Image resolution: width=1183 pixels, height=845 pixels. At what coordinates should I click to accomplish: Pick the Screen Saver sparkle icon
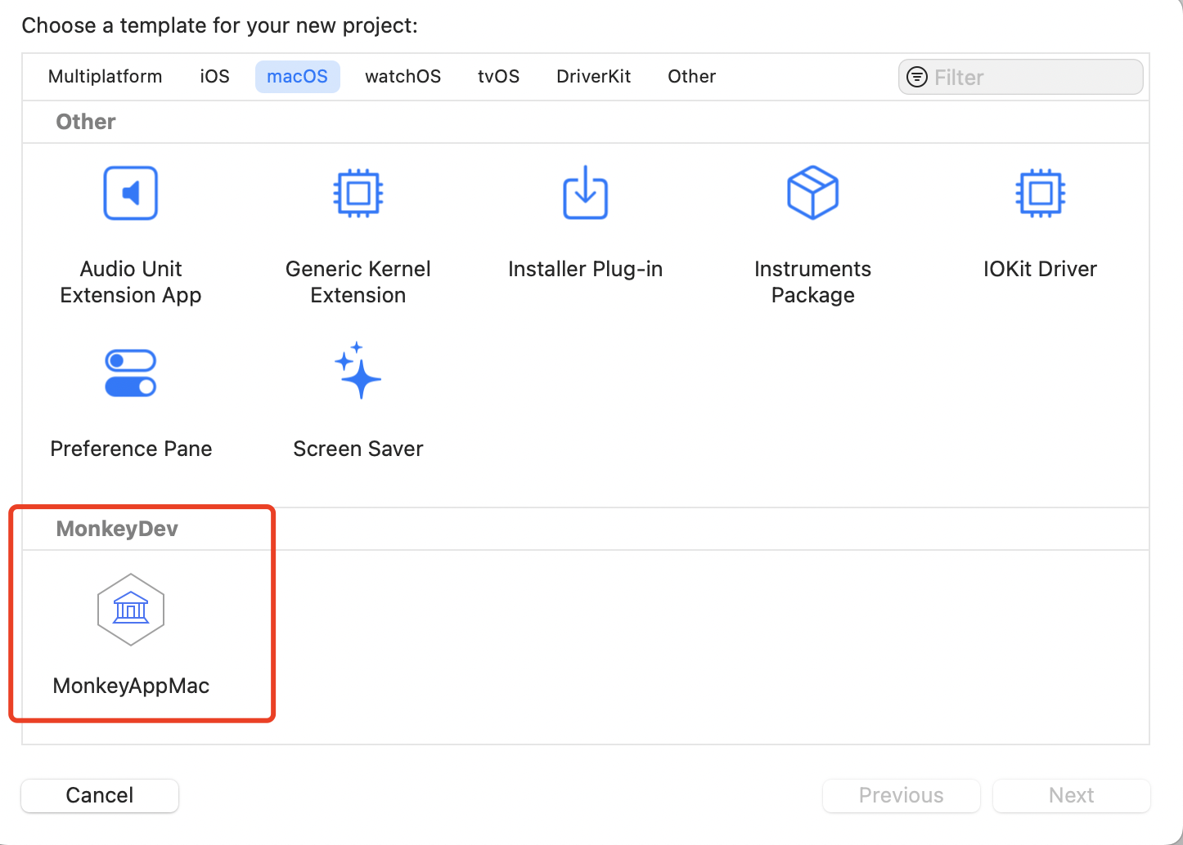point(358,370)
